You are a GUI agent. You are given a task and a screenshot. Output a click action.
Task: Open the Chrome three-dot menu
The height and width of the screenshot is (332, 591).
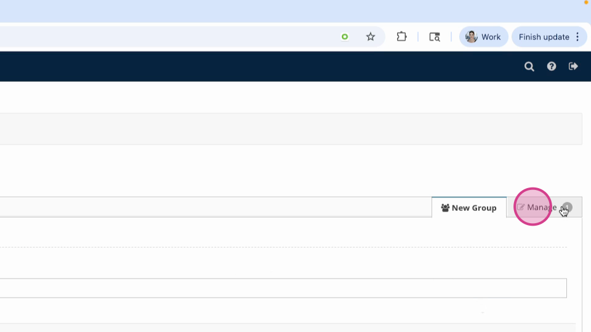pos(577,37)
